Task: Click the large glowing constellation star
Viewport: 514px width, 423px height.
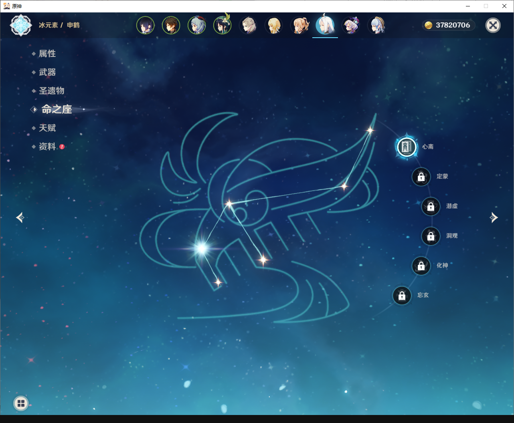Action: 202,248
